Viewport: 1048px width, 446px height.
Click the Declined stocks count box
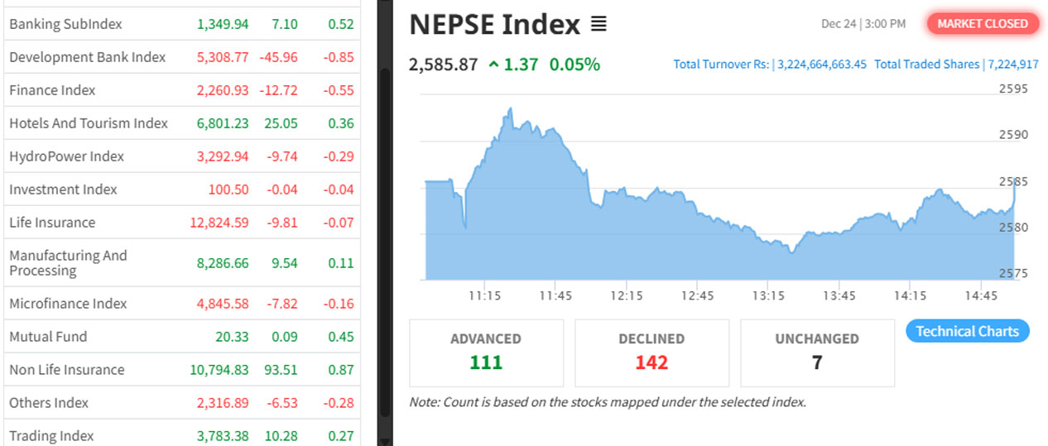pyautogui.click(x=651, y=352)
